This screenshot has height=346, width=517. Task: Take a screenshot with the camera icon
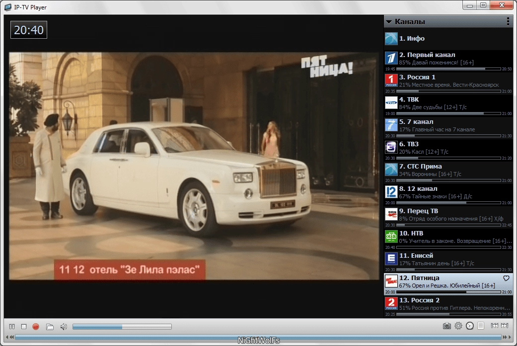(447, 326)
